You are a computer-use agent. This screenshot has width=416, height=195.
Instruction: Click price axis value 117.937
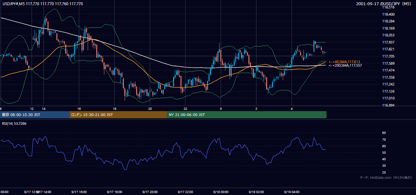(x=388, y=42)
